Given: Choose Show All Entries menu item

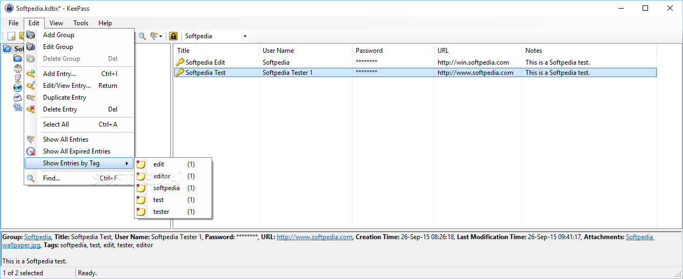Looking at the screenshot, I should 79,139.
